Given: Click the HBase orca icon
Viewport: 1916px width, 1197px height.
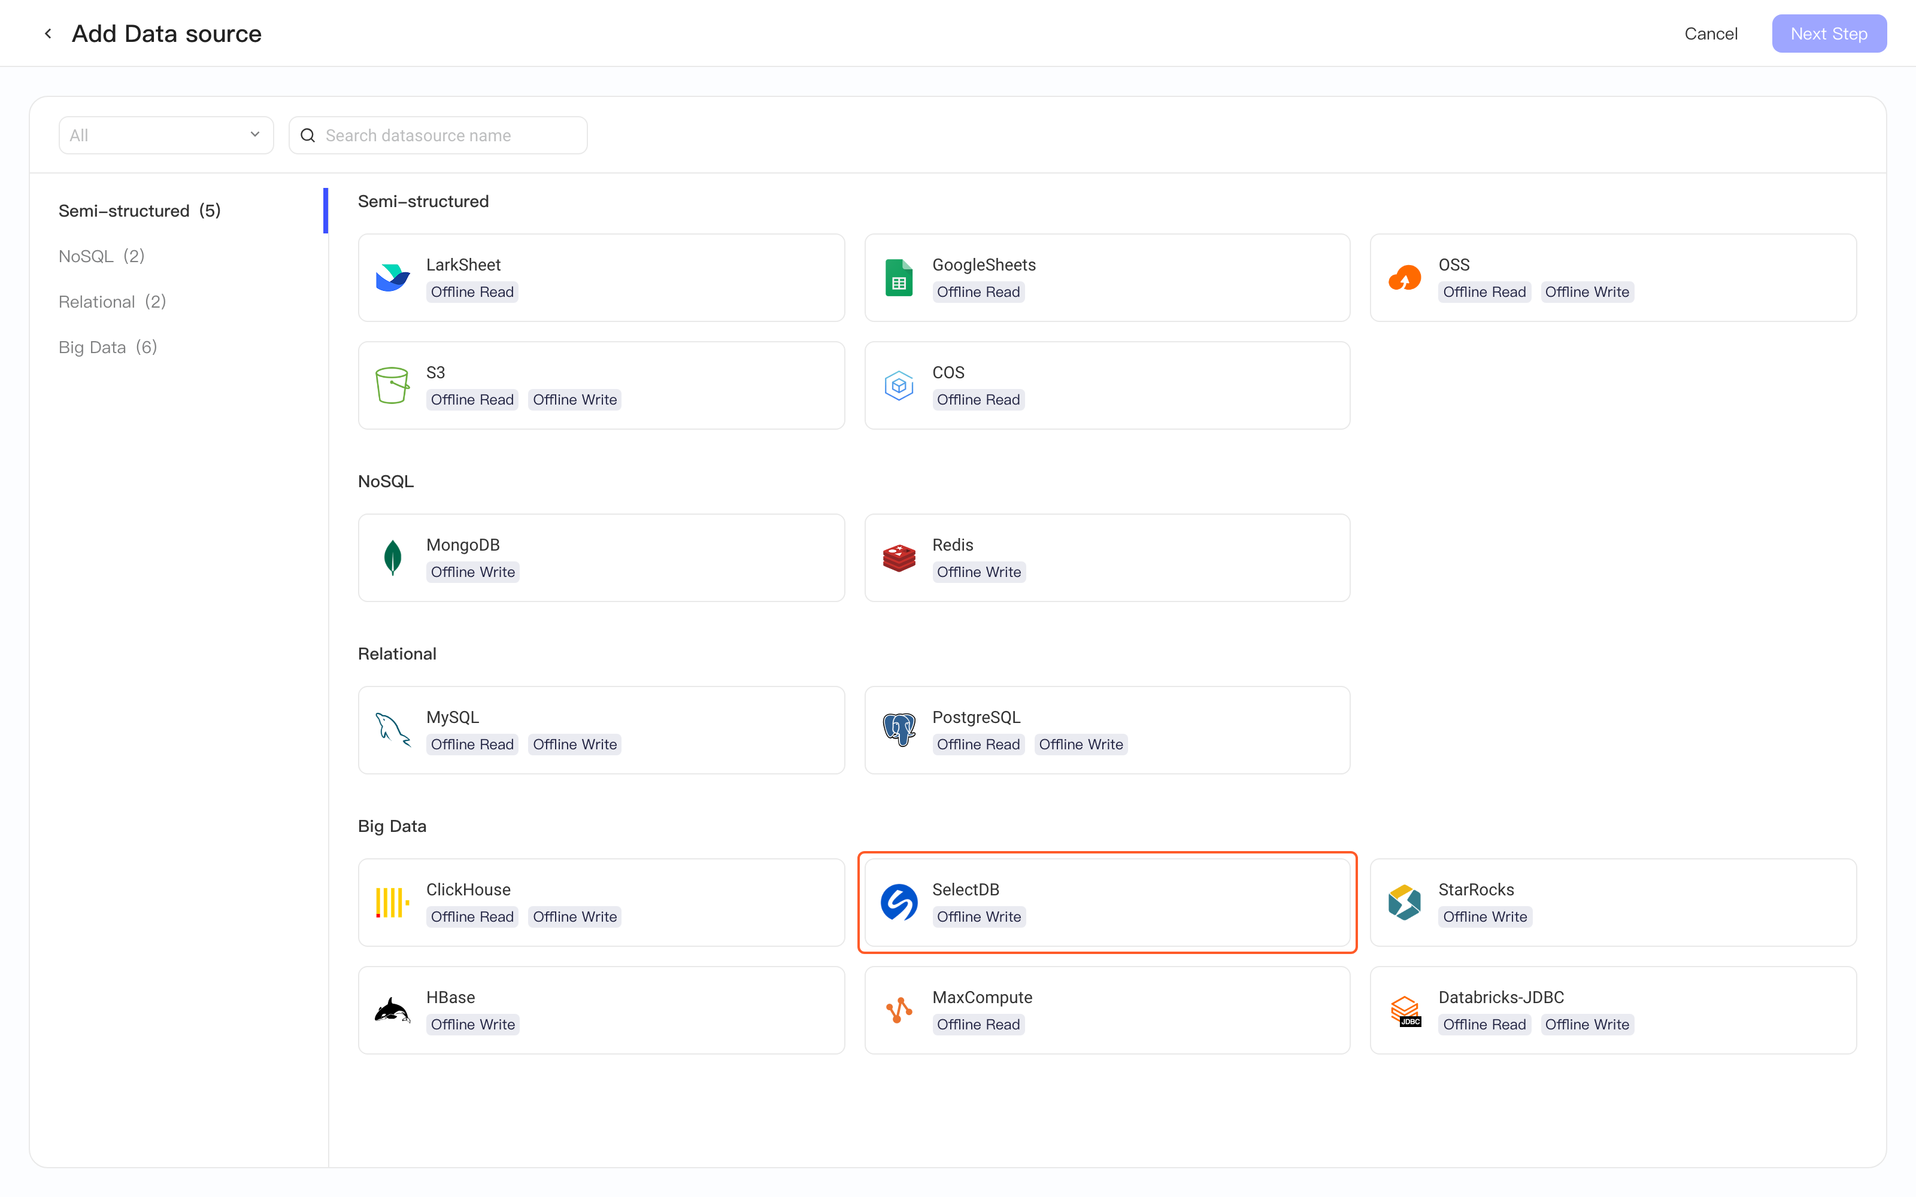Looking at the screenshot, I should (x=393, y=1010).
